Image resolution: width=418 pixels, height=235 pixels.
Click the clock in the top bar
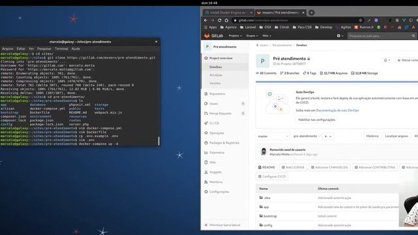coord(209,3)
